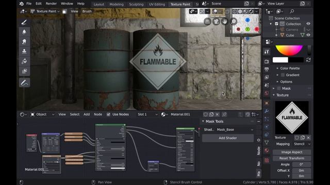Screen dimensions: 330x185
Task: Open the Brush menu in viewport header
Action: click(87, 11)
